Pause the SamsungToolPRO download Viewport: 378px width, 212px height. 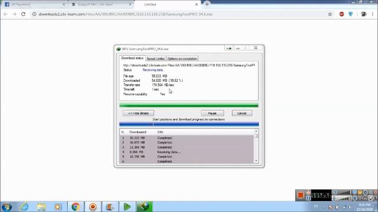212,113
